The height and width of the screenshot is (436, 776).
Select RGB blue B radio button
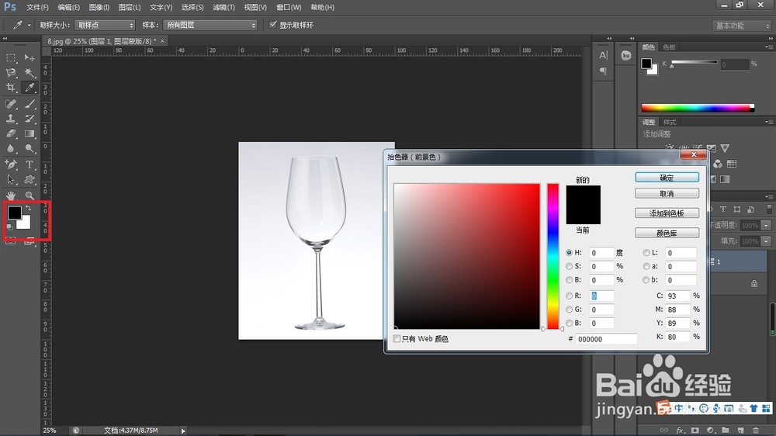pyautogui.click(x=569, y=323)
